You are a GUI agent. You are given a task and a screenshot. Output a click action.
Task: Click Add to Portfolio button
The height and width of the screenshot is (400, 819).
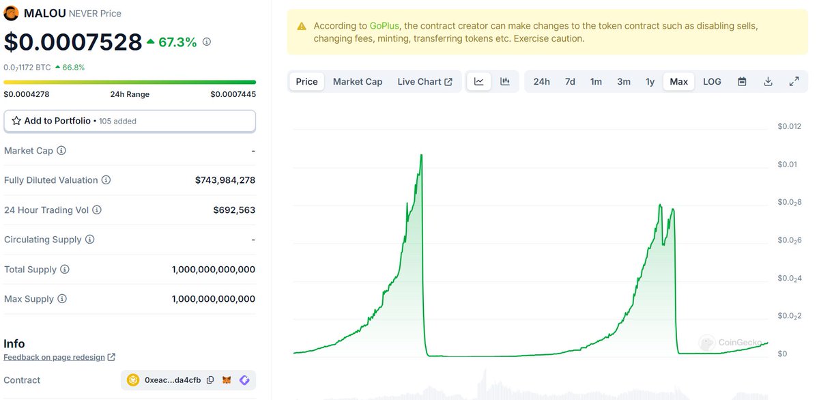click(x=130, y=121)
